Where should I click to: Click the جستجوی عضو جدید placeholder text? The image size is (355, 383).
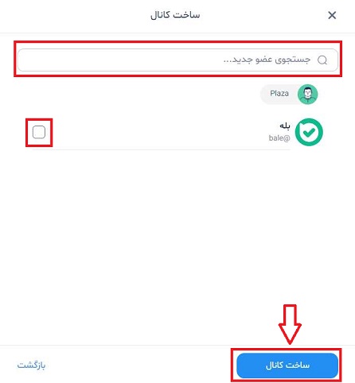267,60
